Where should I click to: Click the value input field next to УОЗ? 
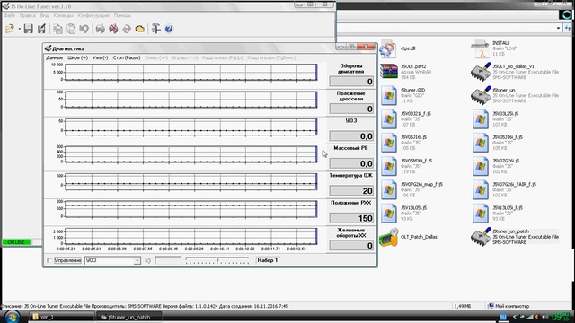point(168,260)
